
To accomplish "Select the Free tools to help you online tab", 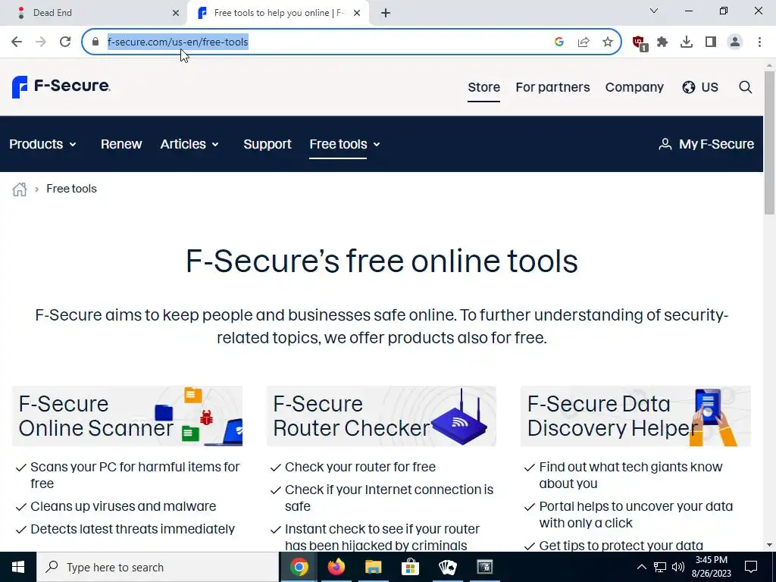I will [x=277, y=13].
